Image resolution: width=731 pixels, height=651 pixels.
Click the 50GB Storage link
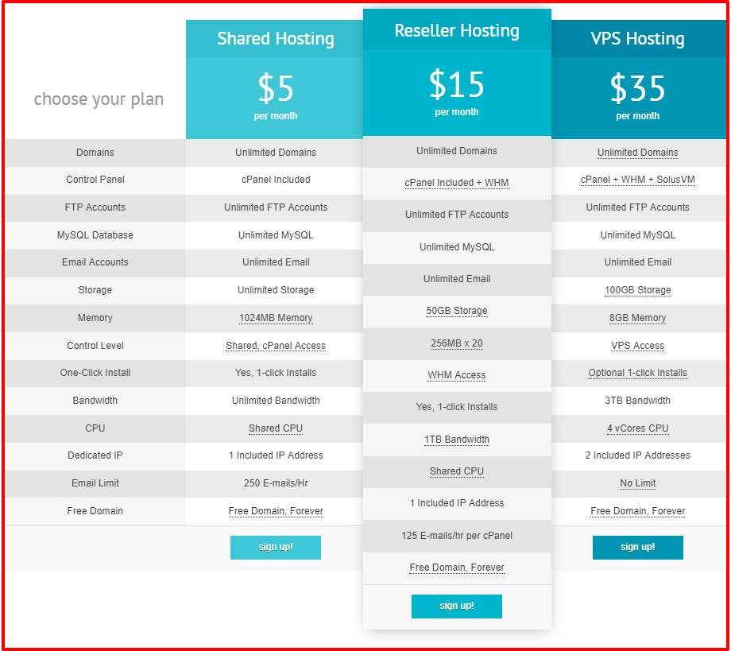tap(456, 311)
